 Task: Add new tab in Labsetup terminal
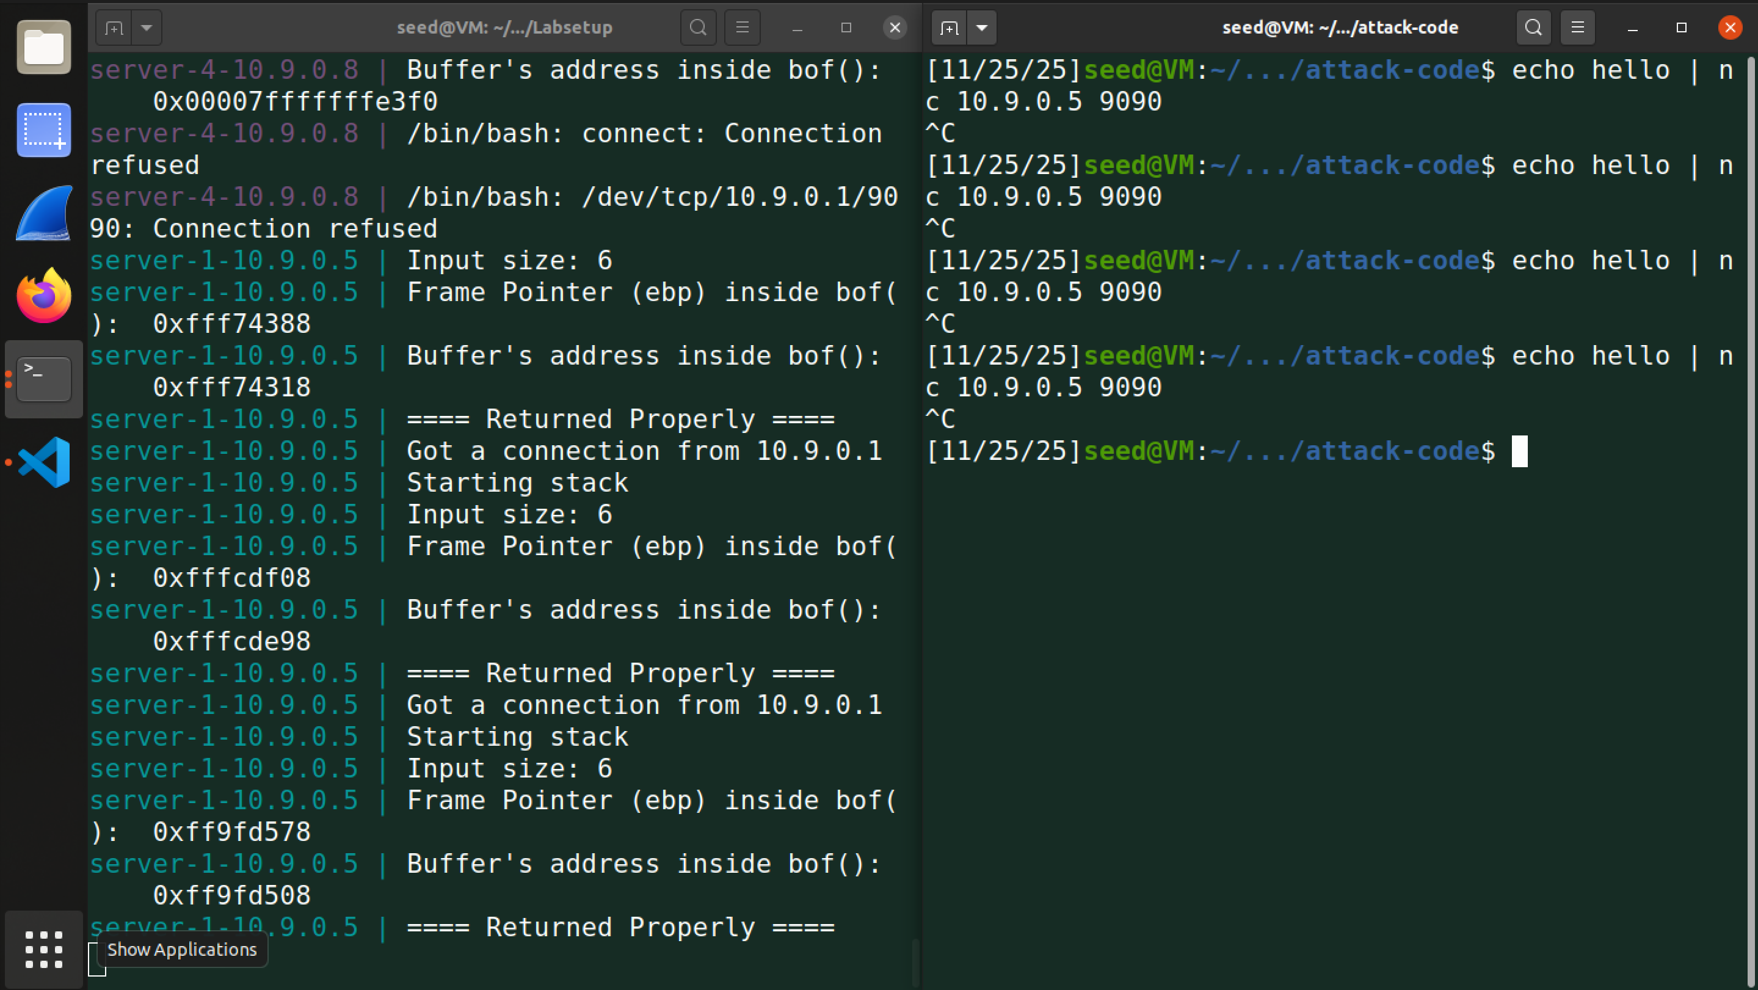pyautogui.click(x=114, y=28)
